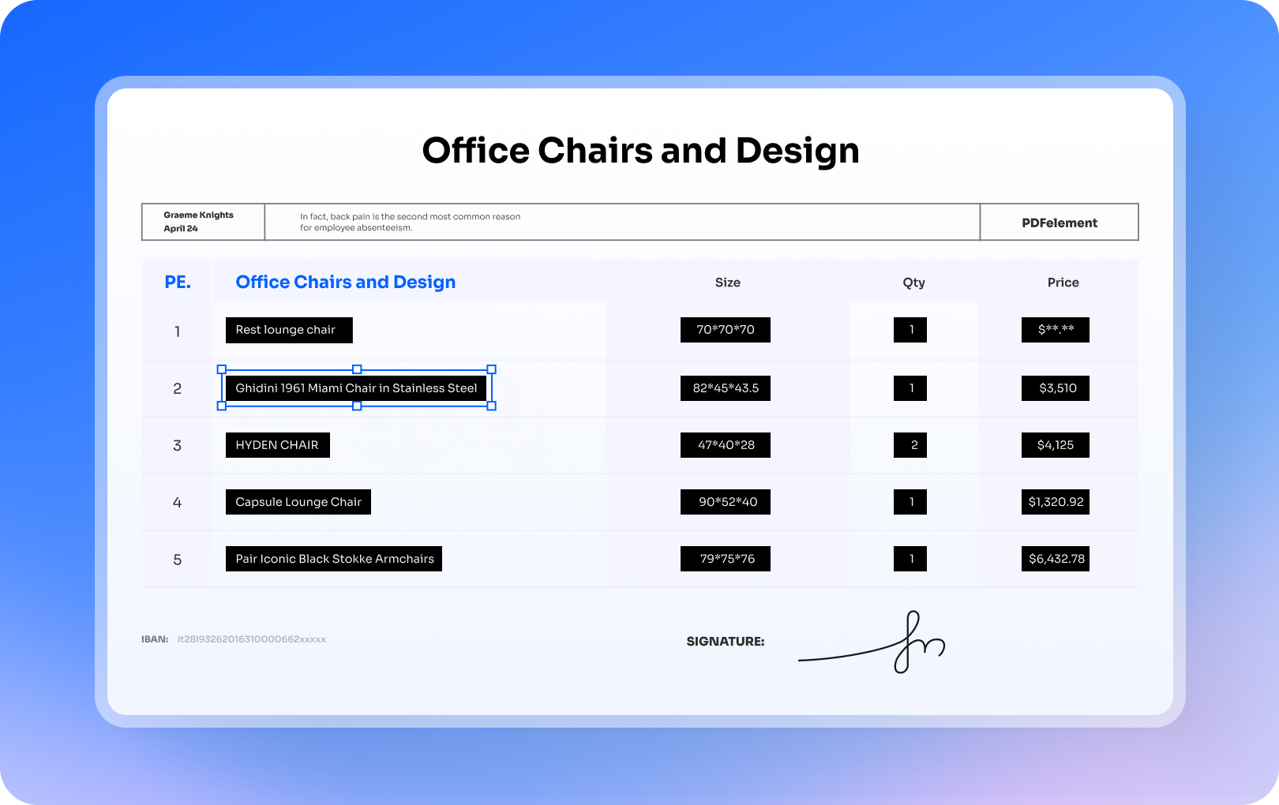Click the '47*40*28' size cell
The image size is (1279, 805).
[726, 445]
